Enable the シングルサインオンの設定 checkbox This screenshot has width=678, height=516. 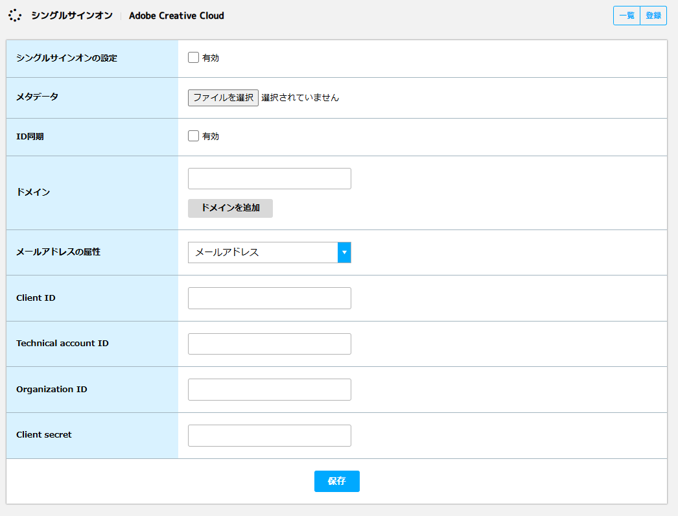pos(193,58)
